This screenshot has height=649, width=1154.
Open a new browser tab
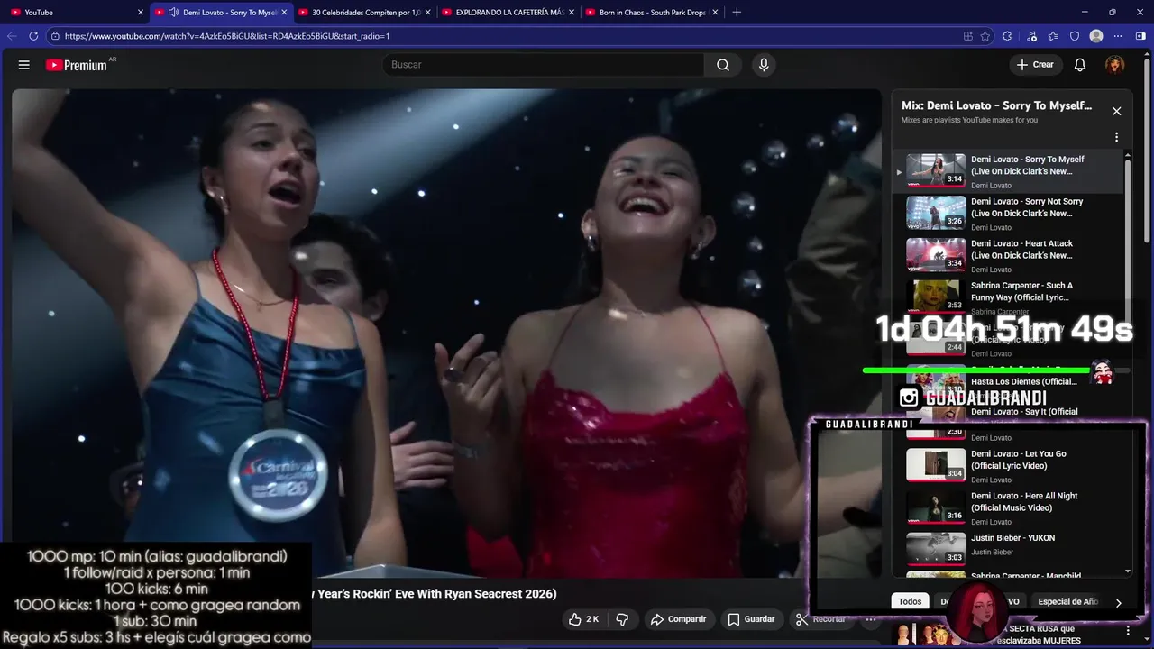pyautogui.click(x=737, y=12)
